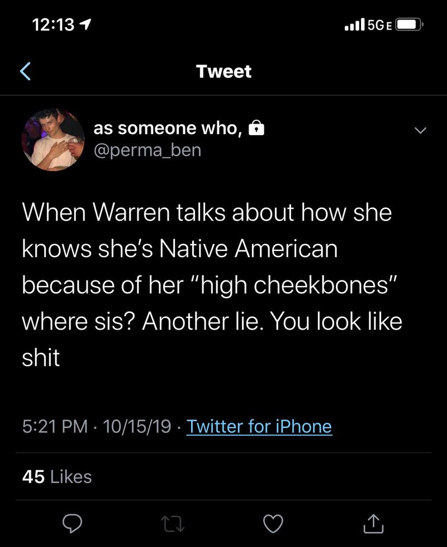Tap the display name "as someone who,"

pyautogui.click(x=168, y=129)
